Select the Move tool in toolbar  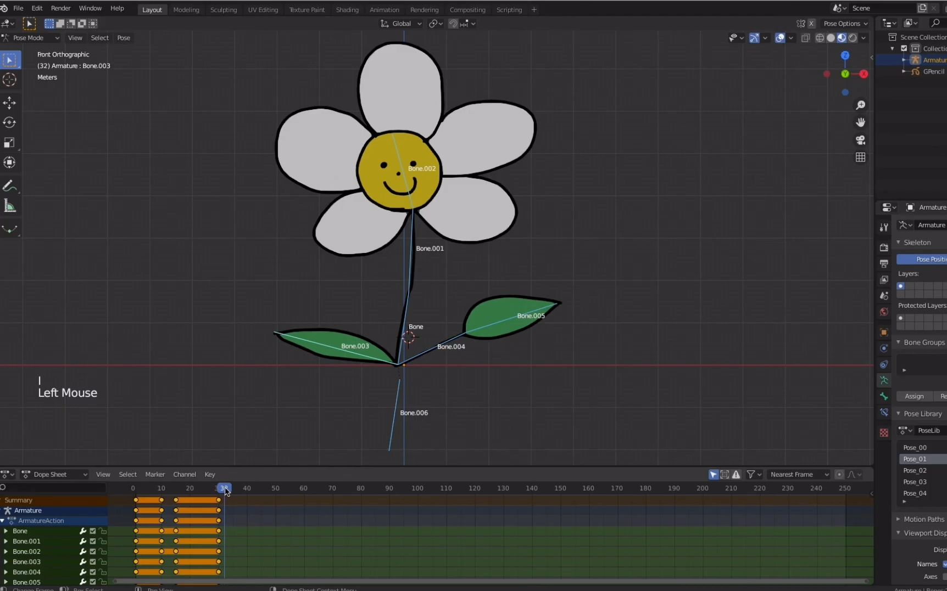click(9, 103)
